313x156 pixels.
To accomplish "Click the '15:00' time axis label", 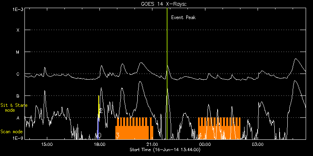I will tap(47, 144).
